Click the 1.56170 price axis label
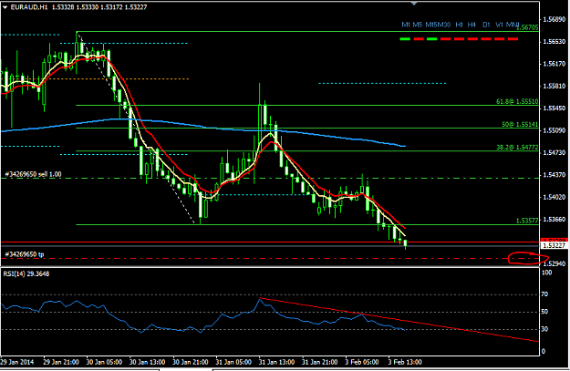 [554, 64]
